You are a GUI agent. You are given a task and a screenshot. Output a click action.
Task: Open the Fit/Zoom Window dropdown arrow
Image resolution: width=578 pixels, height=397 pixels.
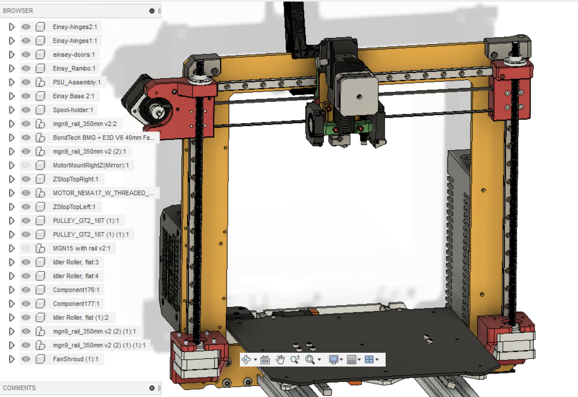[x=319, y=360]
